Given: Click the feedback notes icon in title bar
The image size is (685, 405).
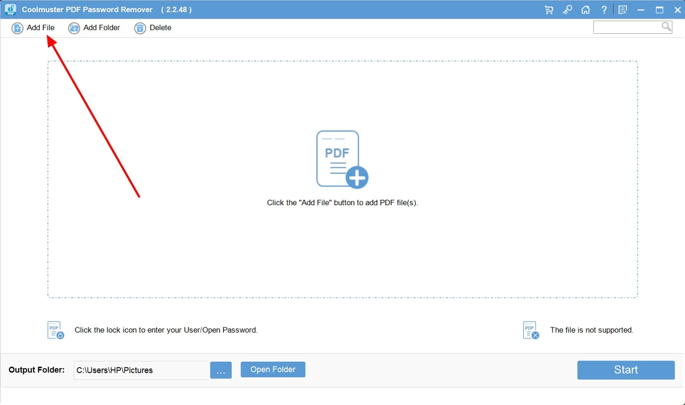Looking at the screenshot, I should click(x=623, y=9).
